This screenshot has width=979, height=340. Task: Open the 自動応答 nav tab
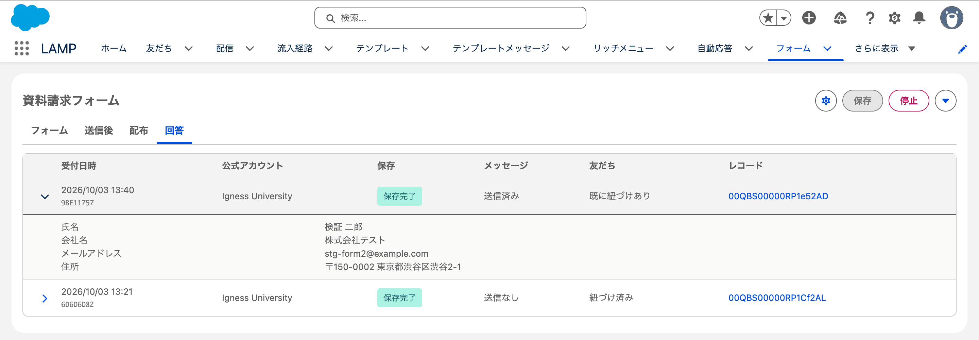point(715,48)
